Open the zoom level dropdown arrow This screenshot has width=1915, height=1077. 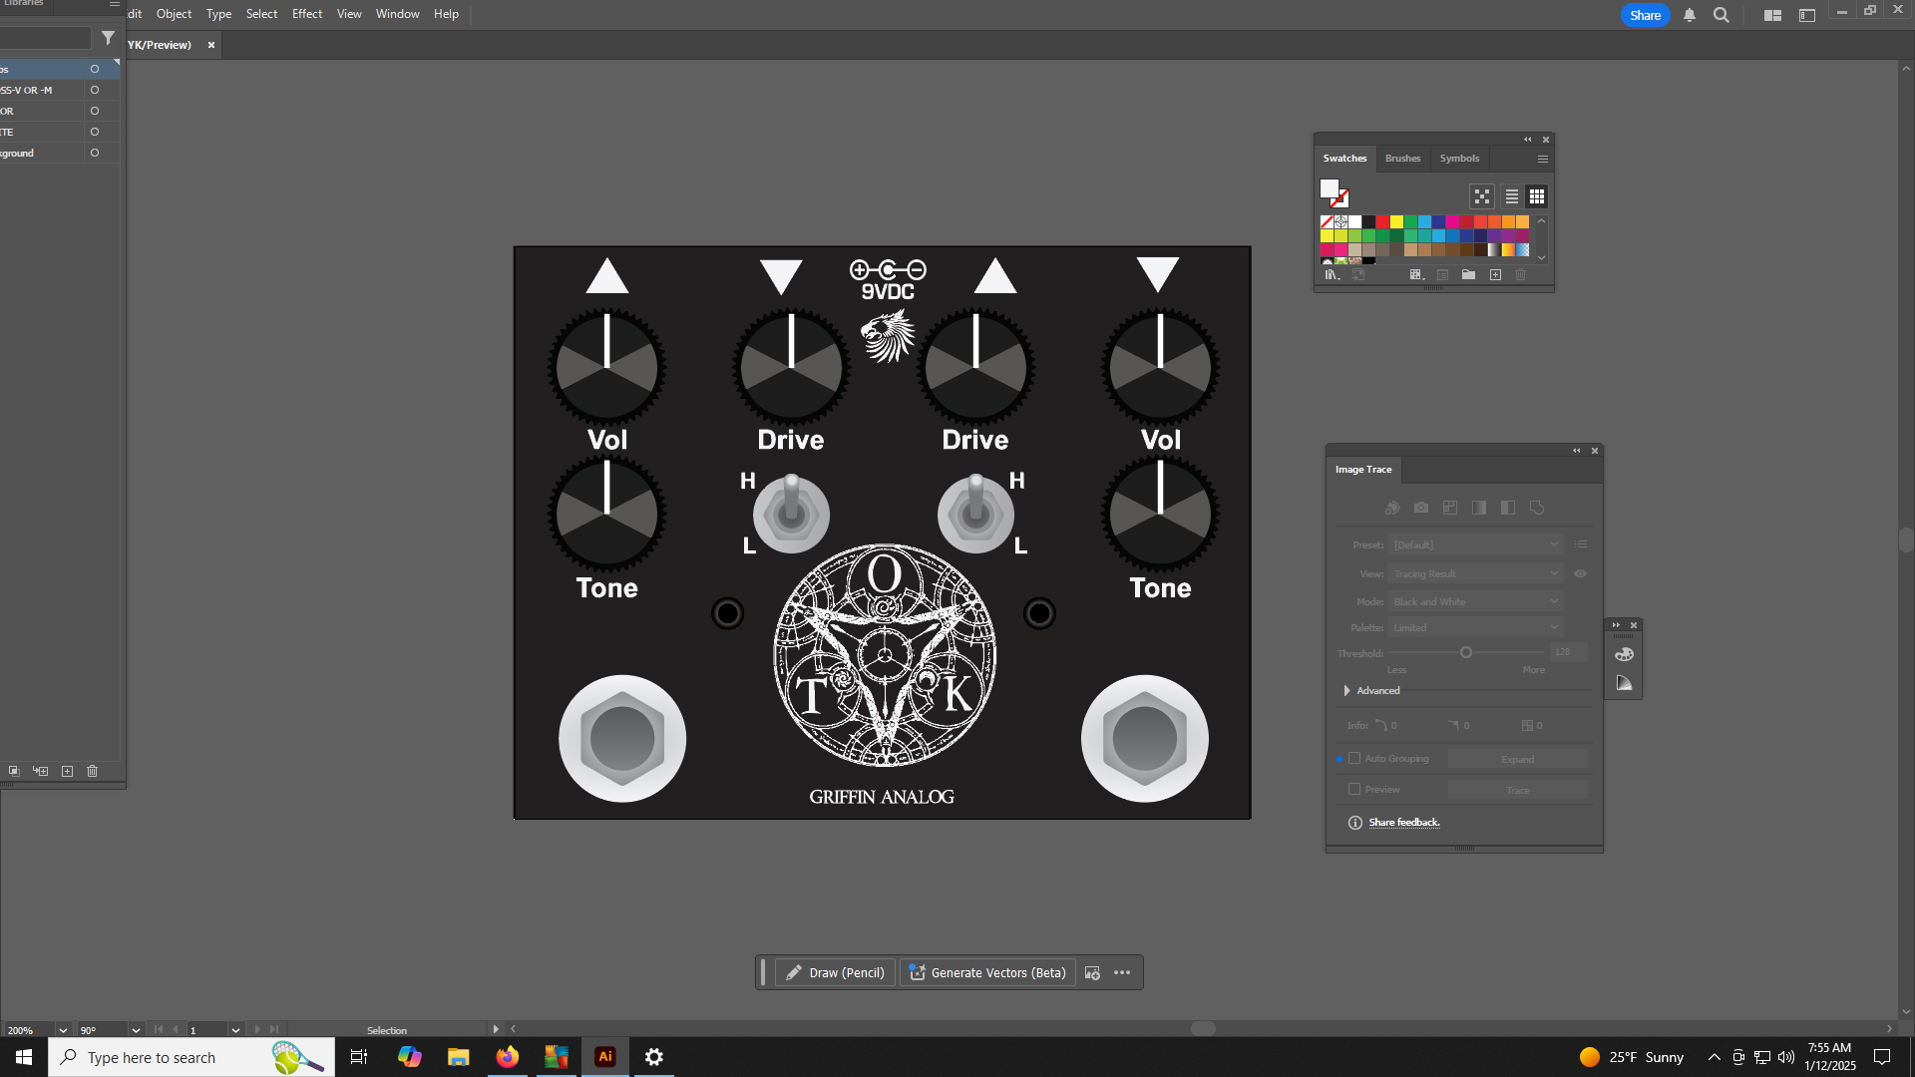(63, 1030)
